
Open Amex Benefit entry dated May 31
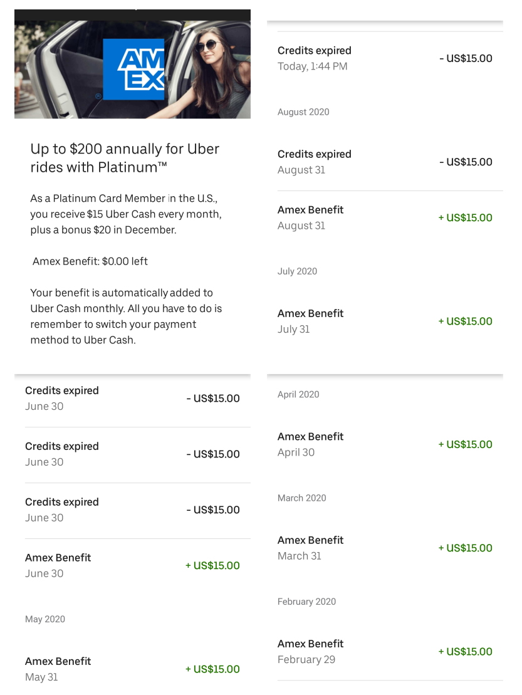(x=132, y=669)
